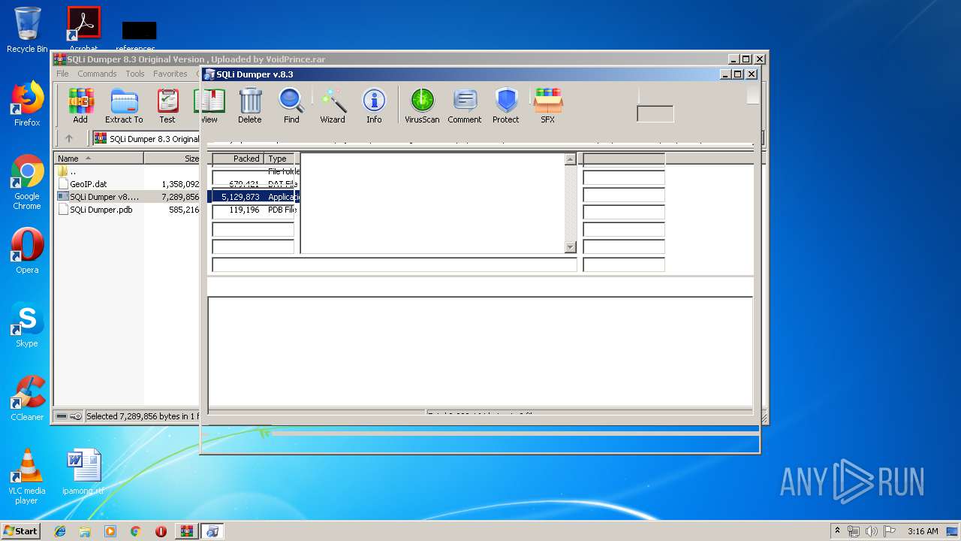Sort by the Packed column header
Image resolution: width=961 pixels, height=541 pixels.
[237, 159]
